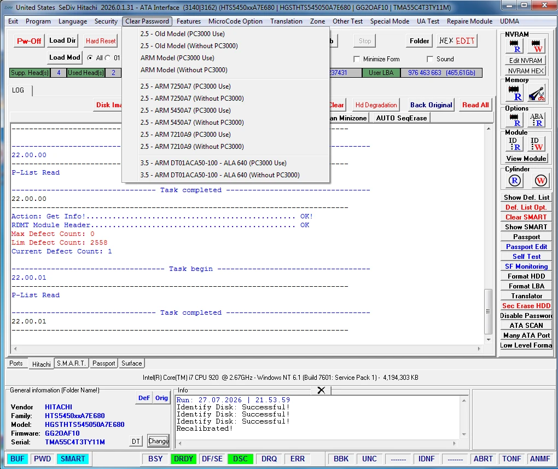Click the ABA read icon
Image resolution: width=558 pixels, height=469 pixels.
click(x=536, y=120)
